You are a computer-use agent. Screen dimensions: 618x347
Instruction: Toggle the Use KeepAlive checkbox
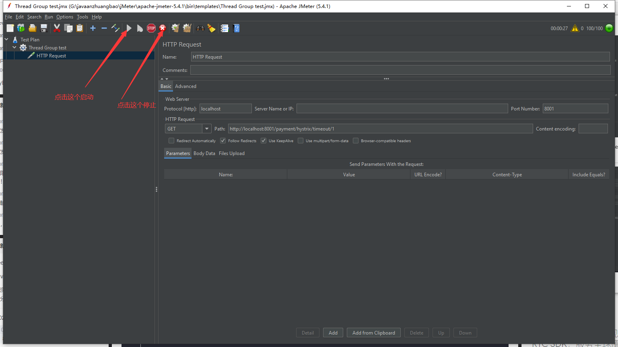pyautogui.click(x=264, y=141)
